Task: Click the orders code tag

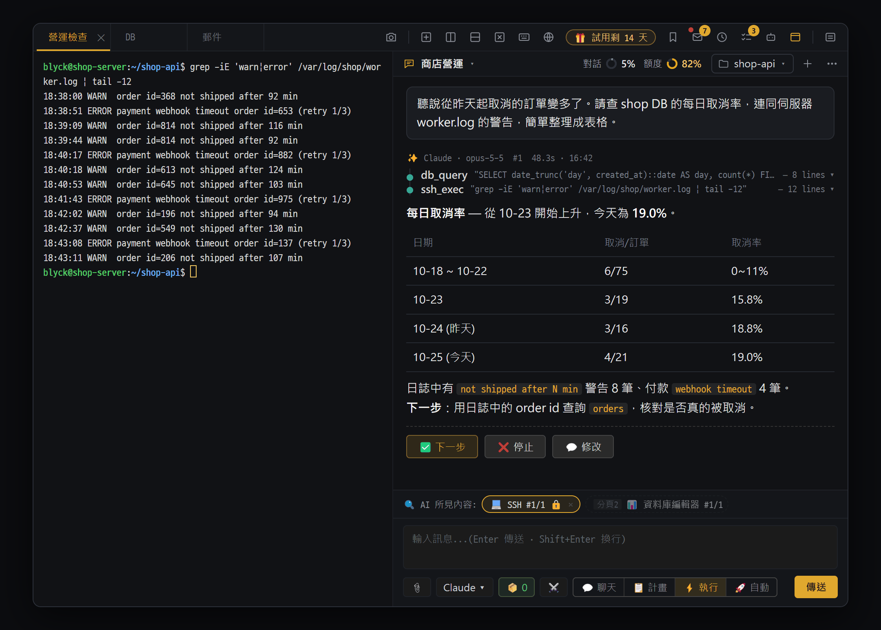Action: click(608, 408)
